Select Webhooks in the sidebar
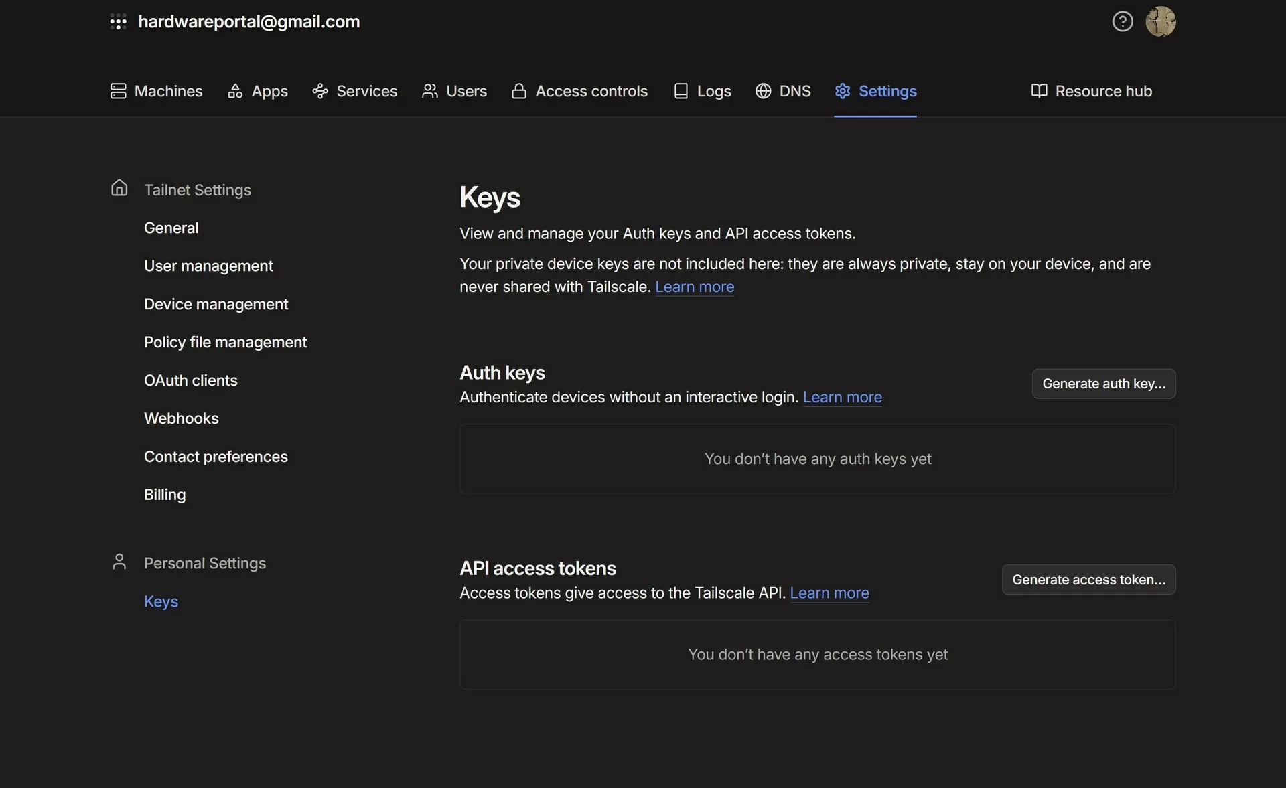 181,418
